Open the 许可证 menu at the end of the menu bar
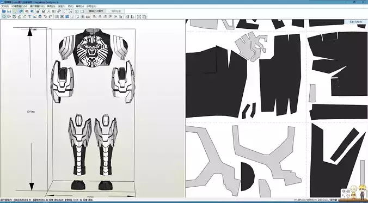This screenshot has height=203, width=368. tap(91, 7)
